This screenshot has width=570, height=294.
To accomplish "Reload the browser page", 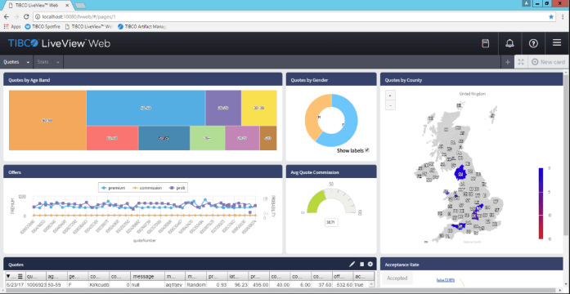I will click(x=26, y=16).
